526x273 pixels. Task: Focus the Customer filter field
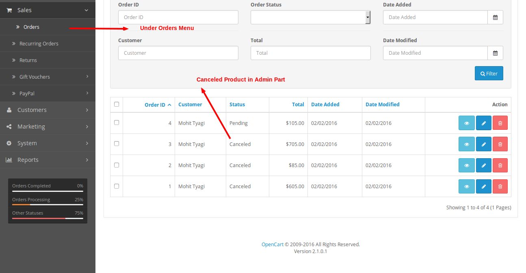pos(178,53)
